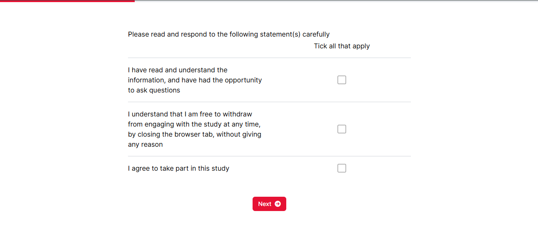Click the "Please read and respond" instruction text

229,34
